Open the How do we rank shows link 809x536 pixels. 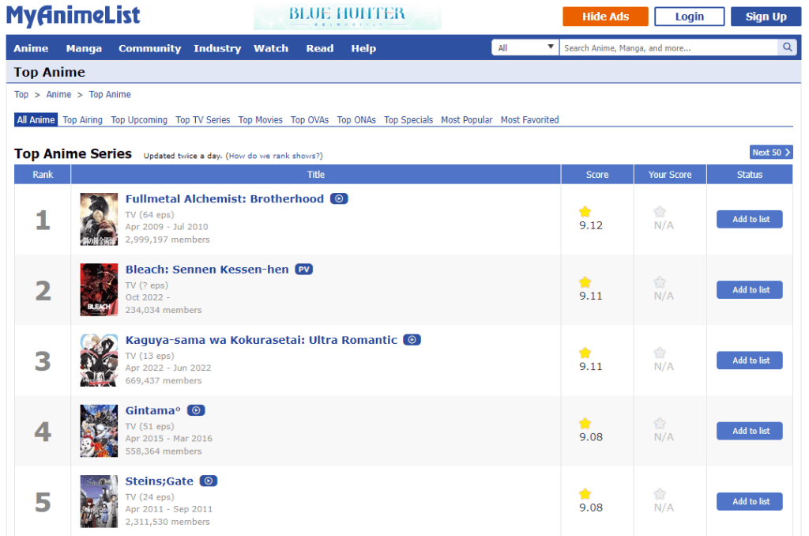(275, 156)
